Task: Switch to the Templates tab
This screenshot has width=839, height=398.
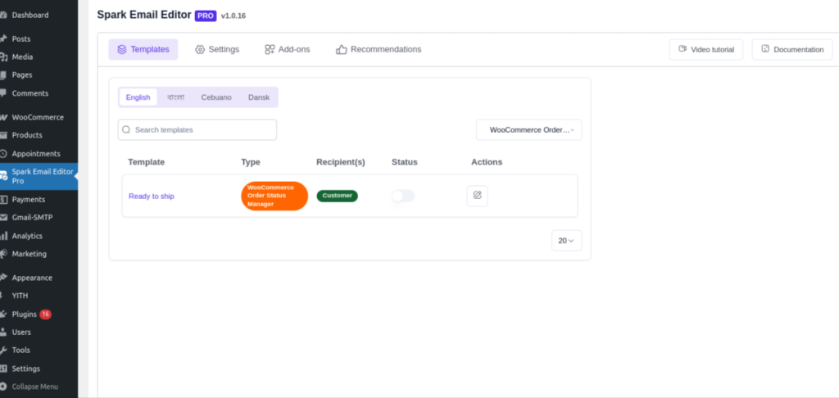Action: tap(143, 49)
